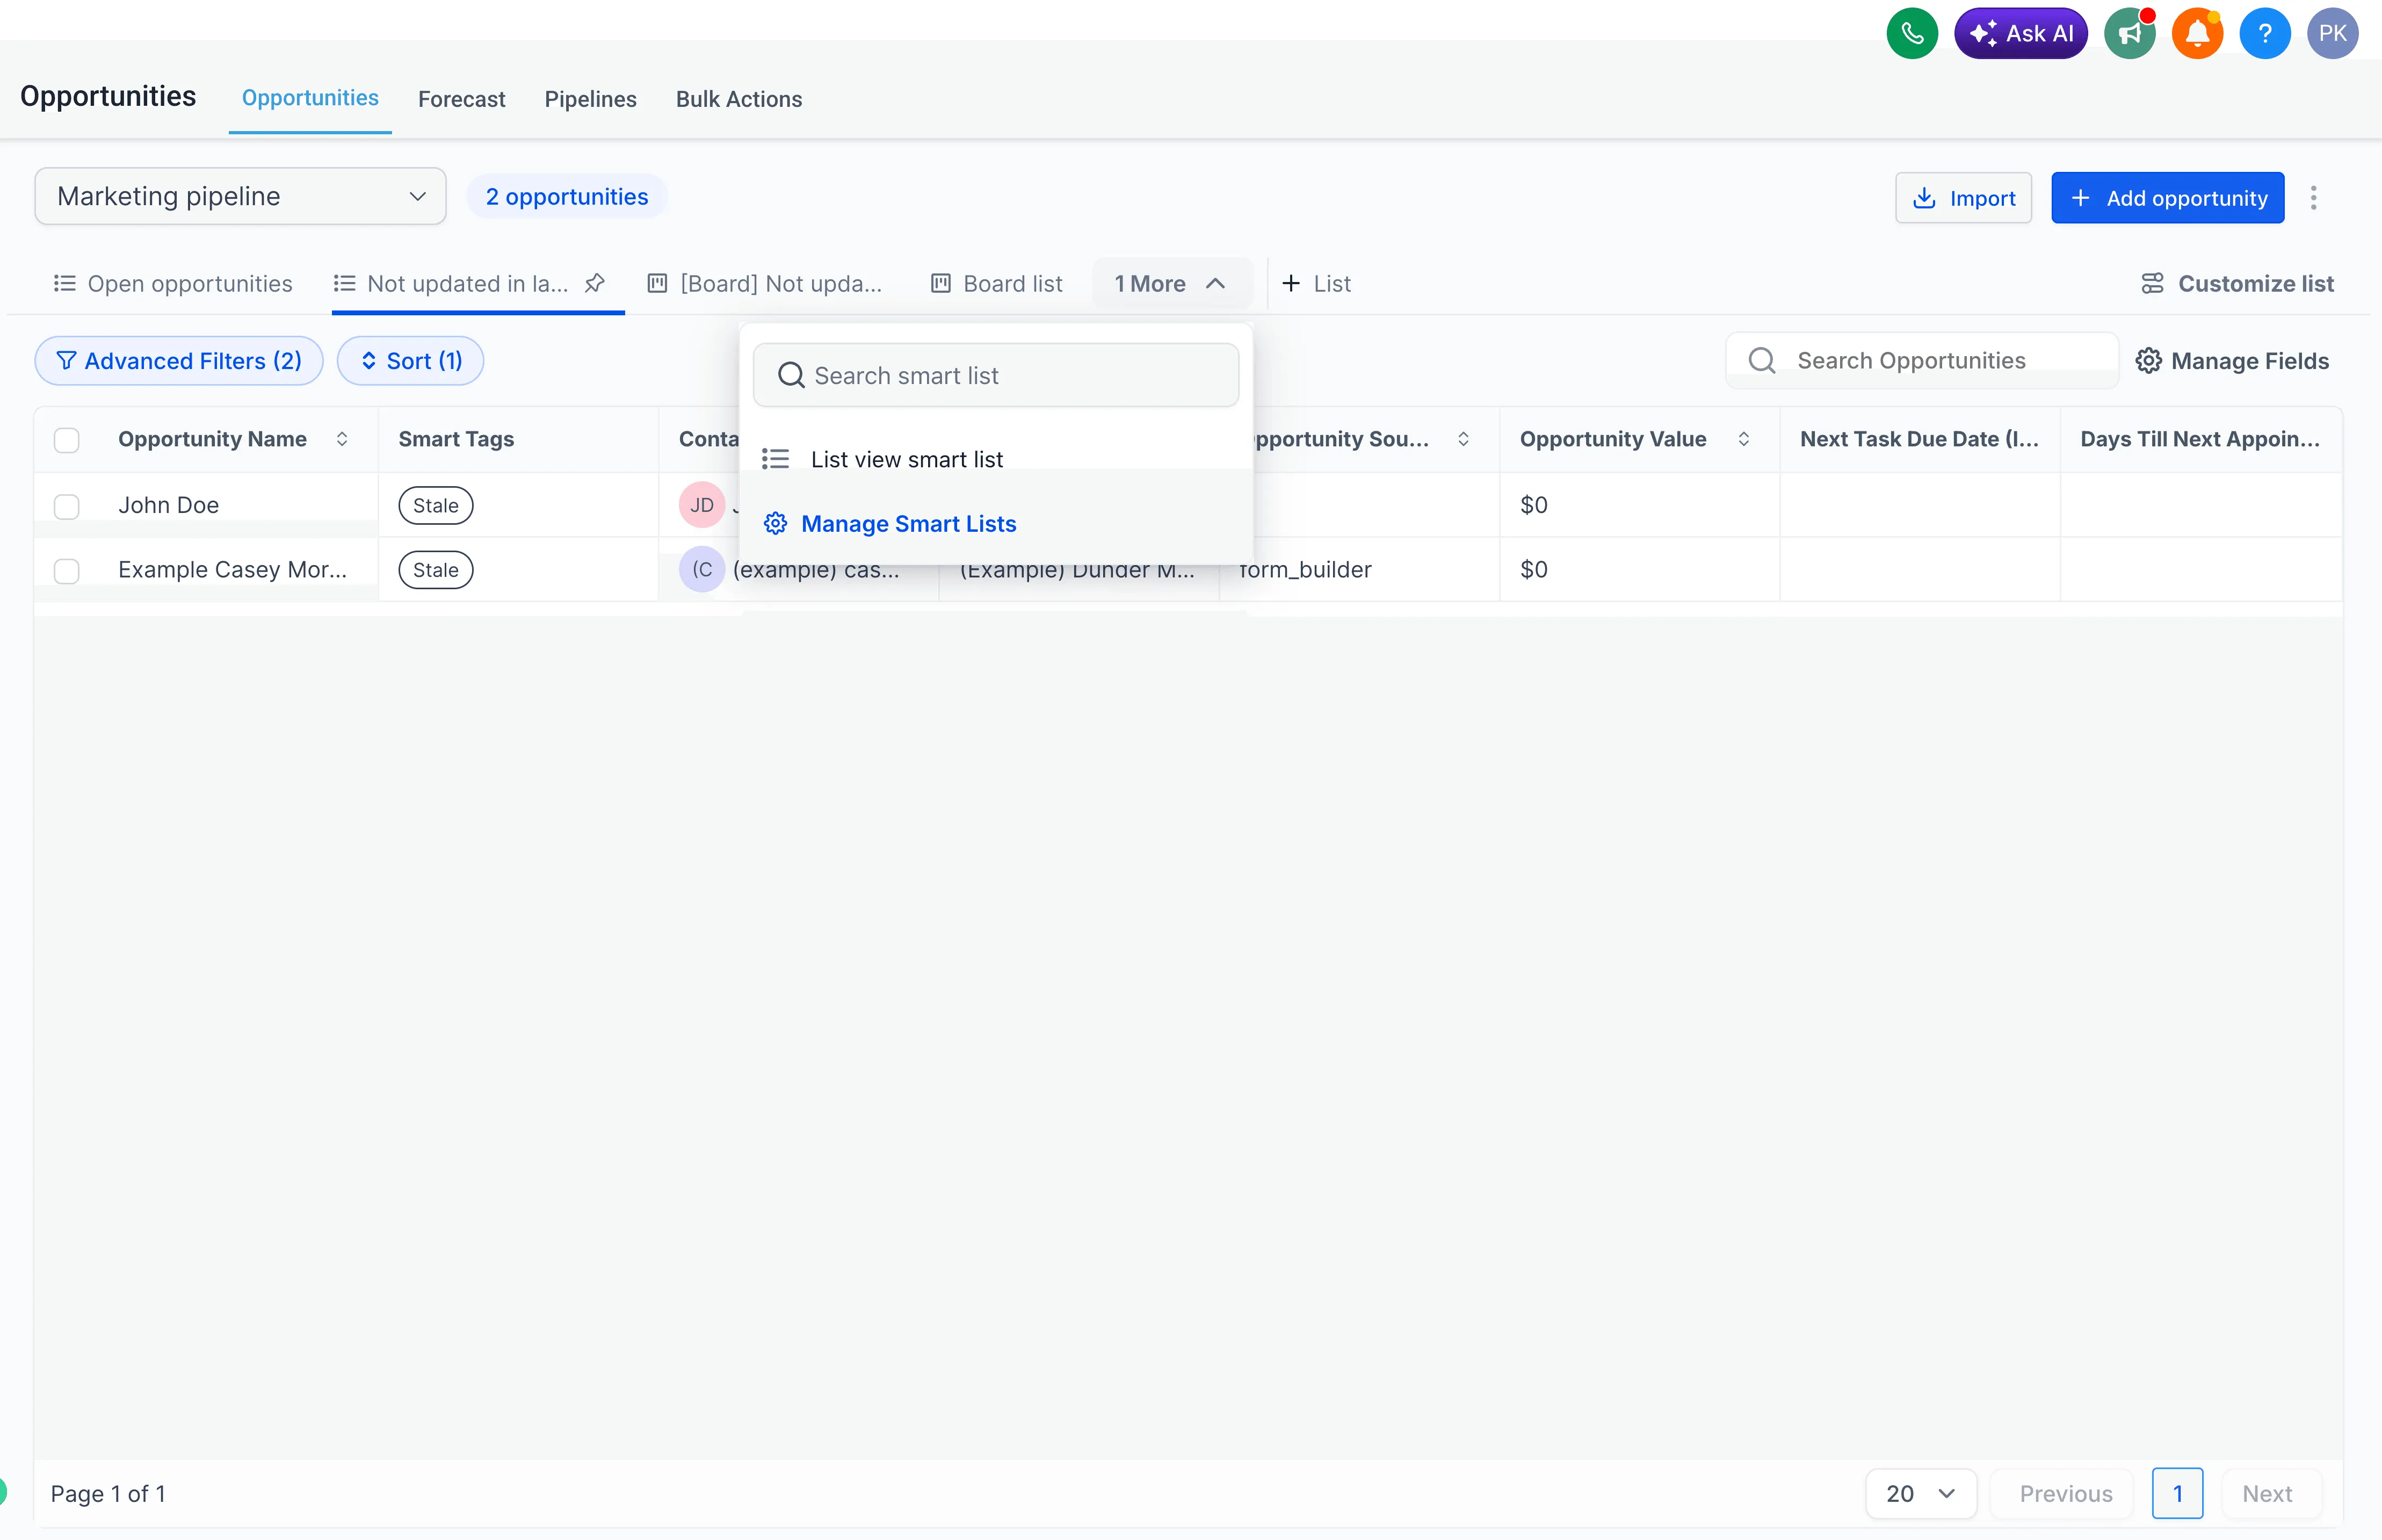Open Customize list
Image resolution: width=2382 pixels, height=1540 pixels.
point(2237,284)
